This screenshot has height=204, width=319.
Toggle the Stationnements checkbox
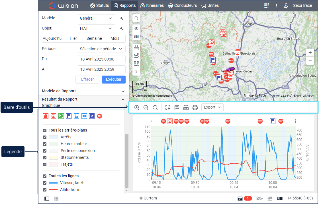coord(45,158)
